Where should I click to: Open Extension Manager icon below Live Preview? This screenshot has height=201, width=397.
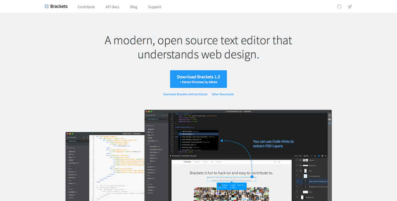[330, 119]
